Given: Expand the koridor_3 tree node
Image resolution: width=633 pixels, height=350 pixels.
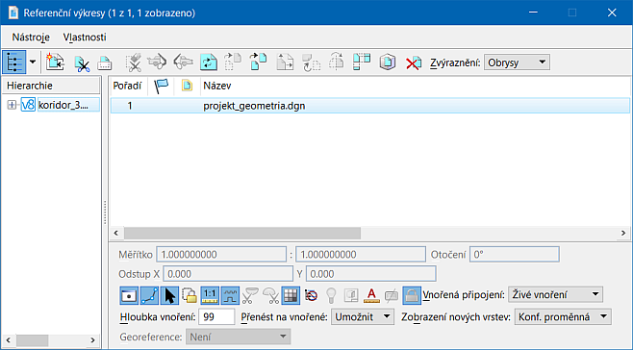Looking at the screenshot, I should [x=12, y=105].
